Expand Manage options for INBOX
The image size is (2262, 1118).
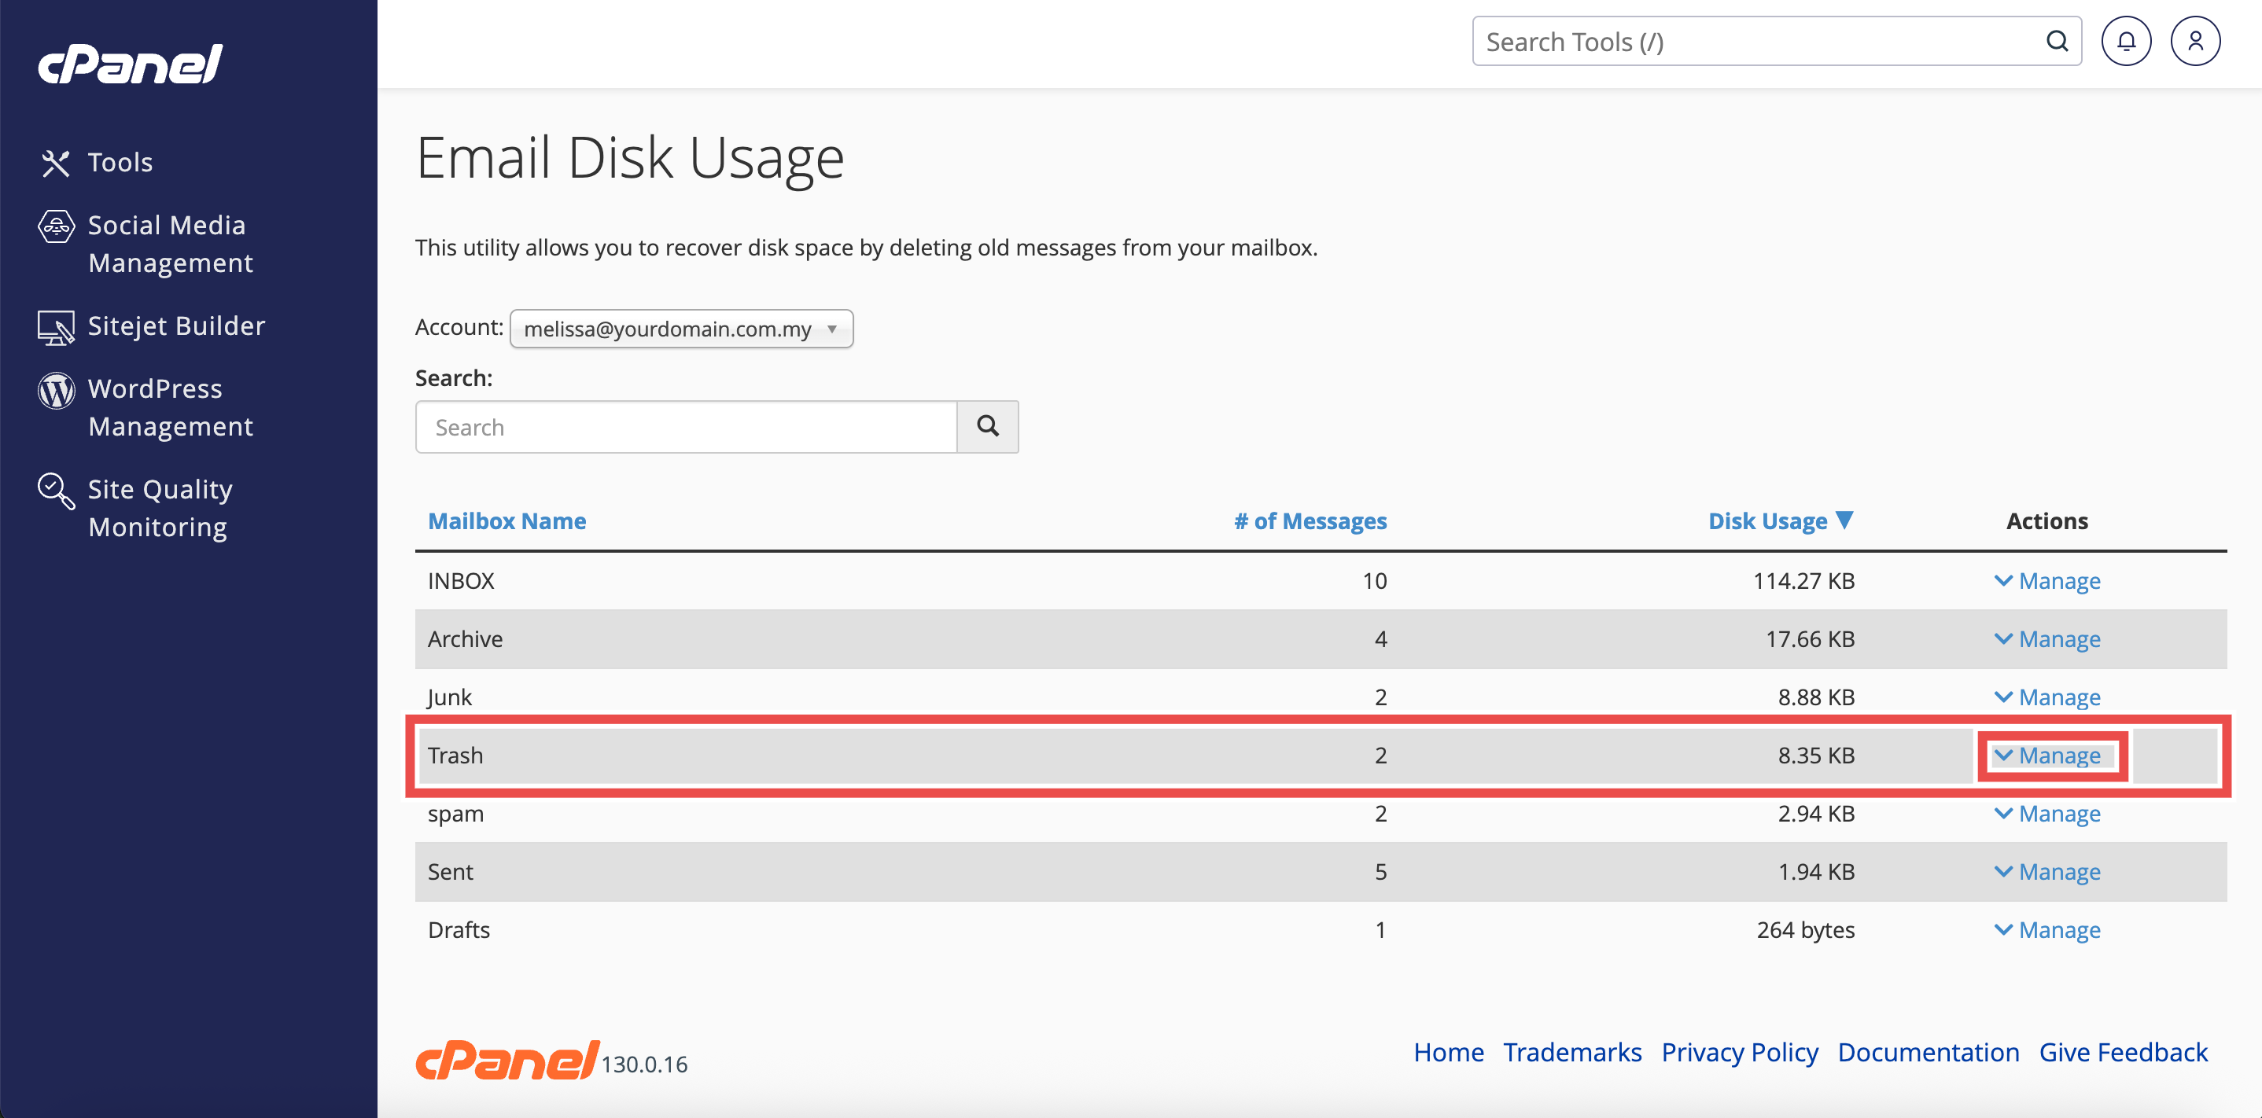pyautogui.click(x=2046, y=581)
